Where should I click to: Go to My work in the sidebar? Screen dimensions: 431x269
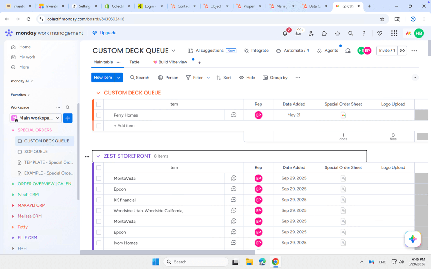[x=27, y=57]
